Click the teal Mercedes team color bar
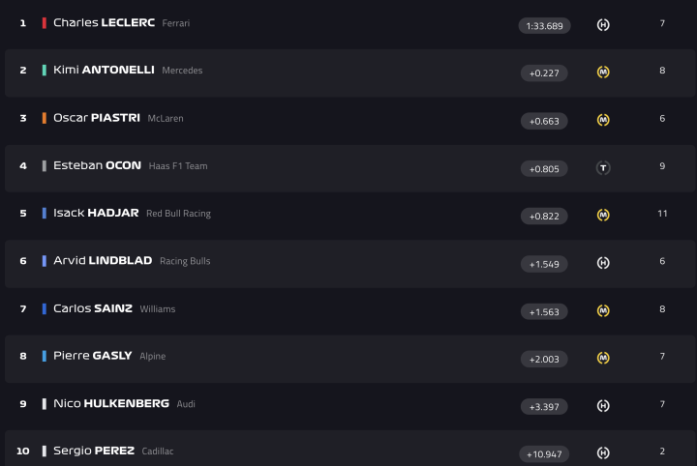This screenshot has height=466, width=697. tap(45, 71)
